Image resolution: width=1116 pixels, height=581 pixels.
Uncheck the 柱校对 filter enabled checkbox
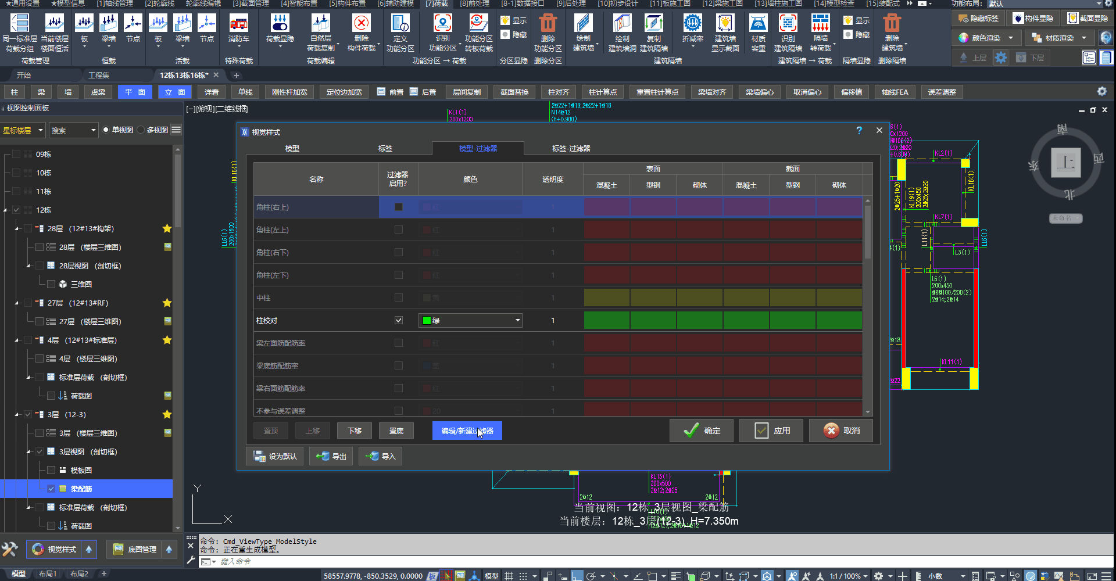pyautogui.click(x=399, y=320)
